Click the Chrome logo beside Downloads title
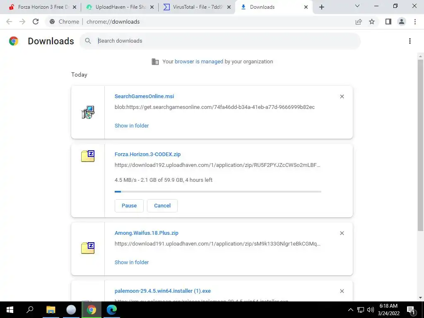The width and height of the screenshot is (424, 318). click(x=14, y=41)
